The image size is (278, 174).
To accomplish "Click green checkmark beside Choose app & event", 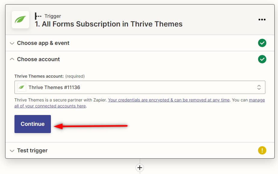I will 262,43.
